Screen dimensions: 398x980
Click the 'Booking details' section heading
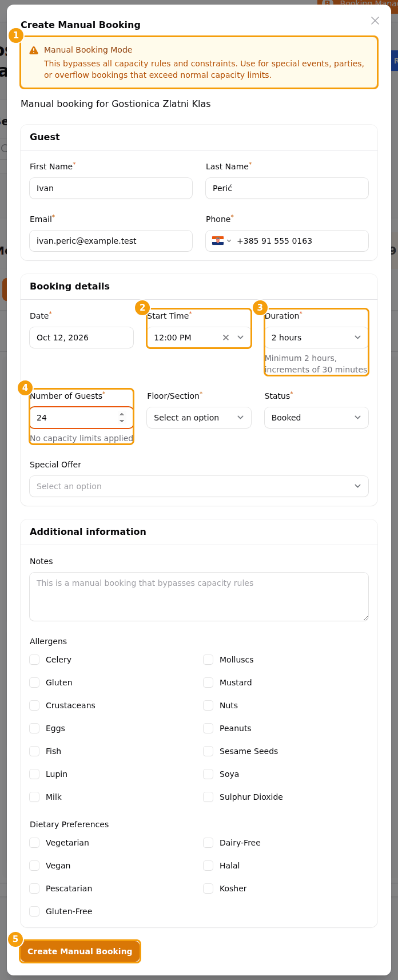70,286
